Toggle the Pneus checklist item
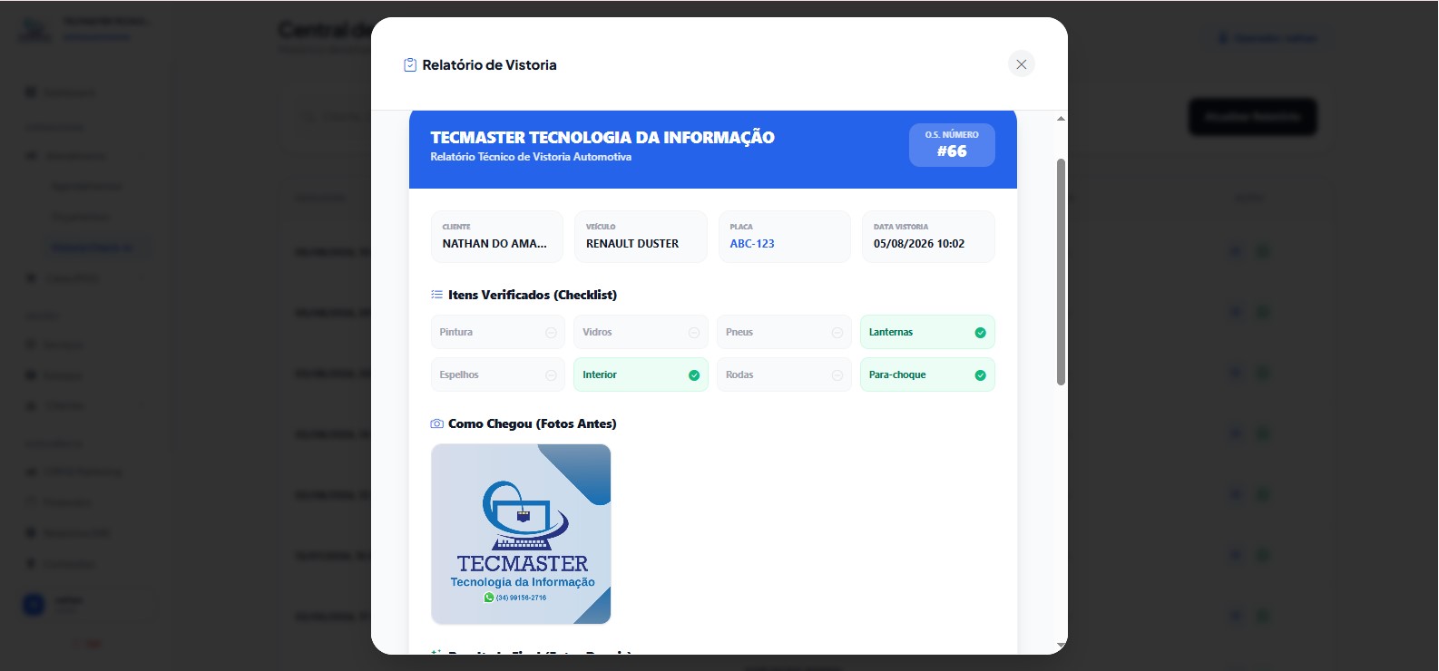1439x671 pixels. coord(784,332)
